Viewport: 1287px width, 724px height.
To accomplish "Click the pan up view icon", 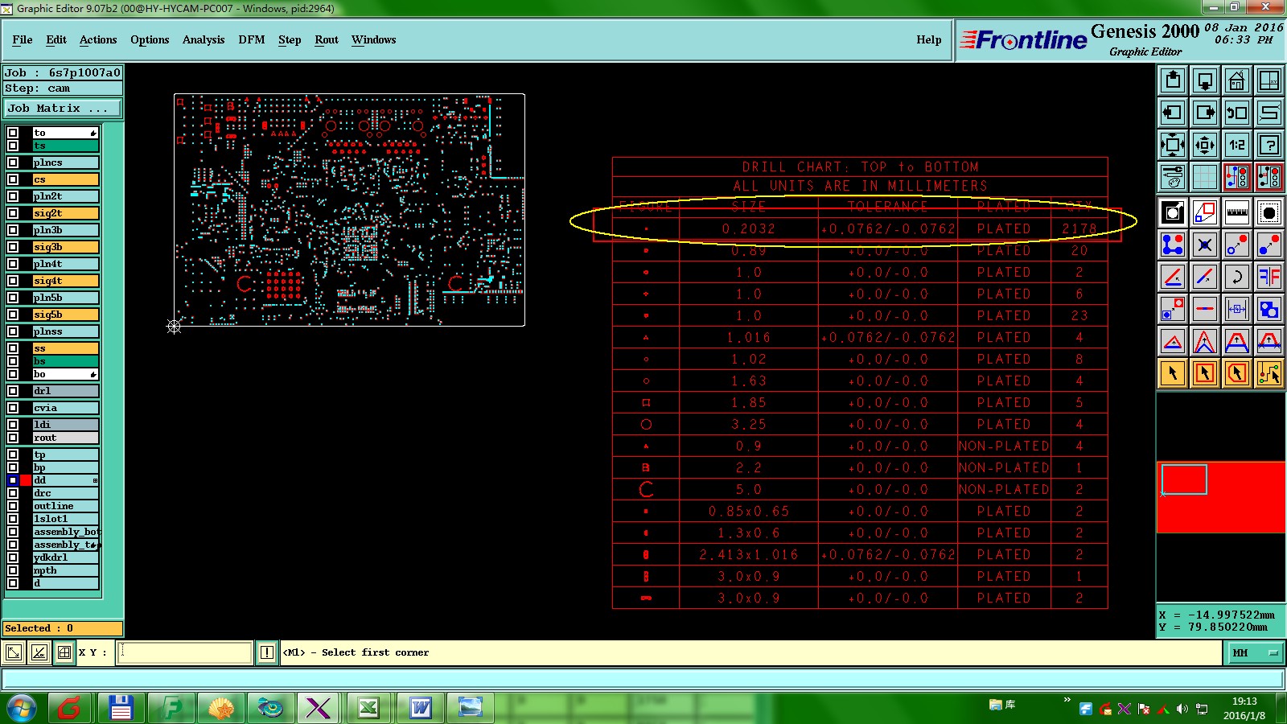I will [x=1173, y=80].
